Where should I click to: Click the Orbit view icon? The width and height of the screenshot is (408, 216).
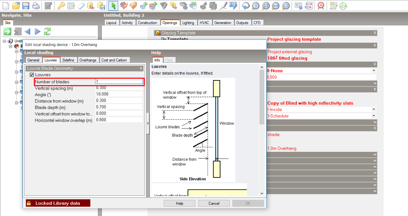point(246,6)
